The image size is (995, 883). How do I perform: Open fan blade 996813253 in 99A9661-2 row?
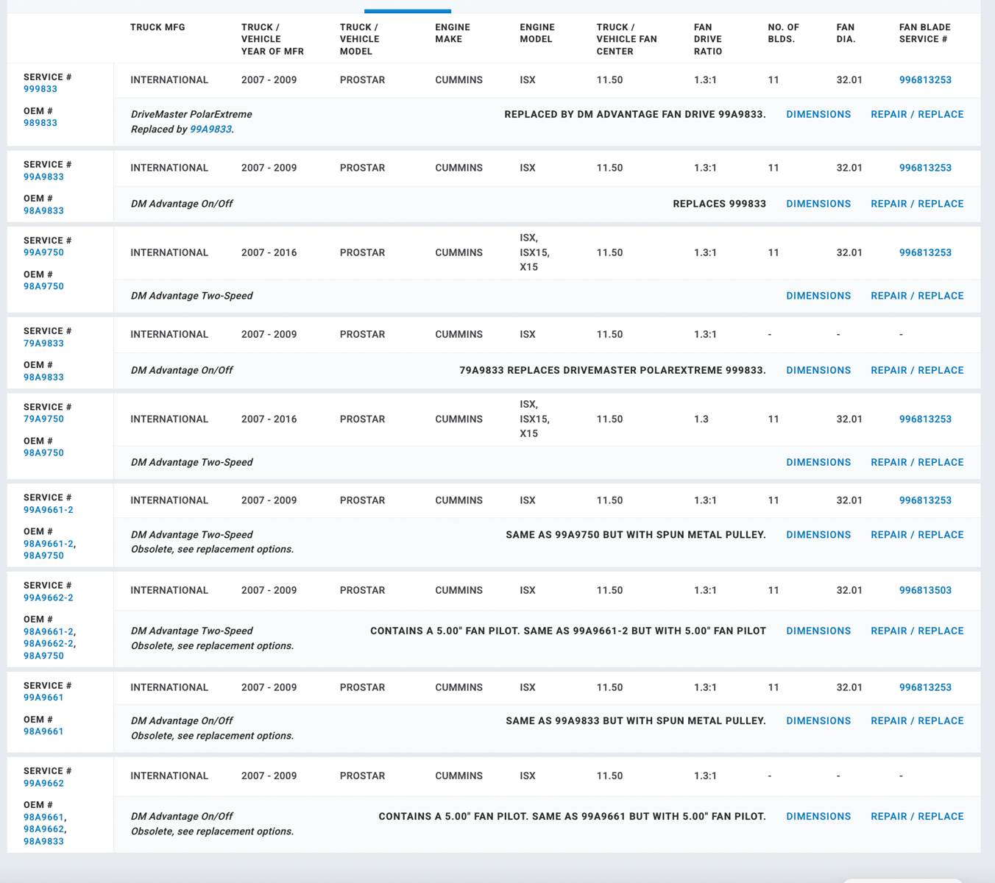925,500
